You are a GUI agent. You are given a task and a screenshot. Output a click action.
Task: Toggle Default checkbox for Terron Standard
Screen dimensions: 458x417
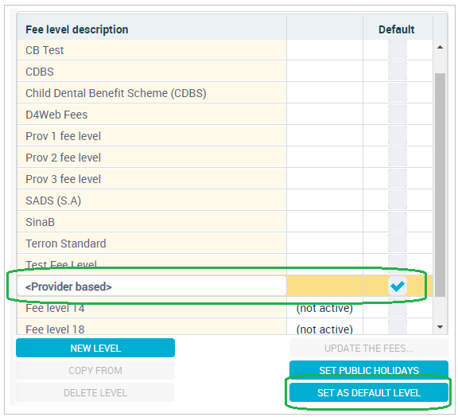click(x=398, y=243)
